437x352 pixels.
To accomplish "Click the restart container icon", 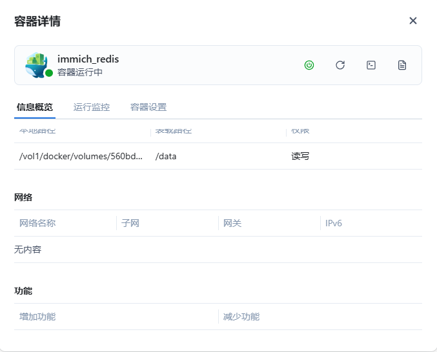I will pyautogui.click(x=340, y=65).
